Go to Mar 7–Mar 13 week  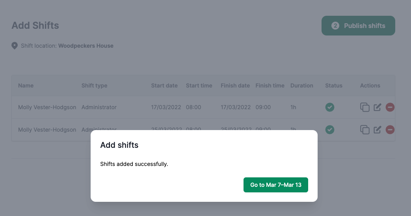tap(276, 185)
